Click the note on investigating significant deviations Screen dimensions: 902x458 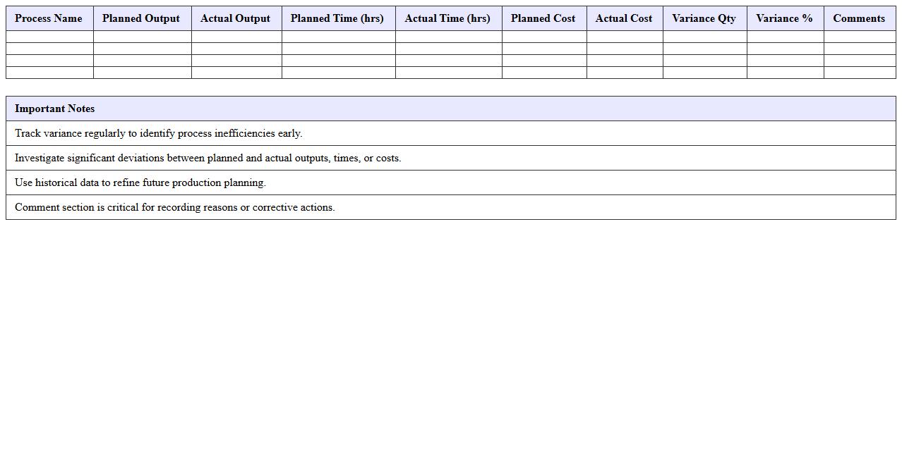(x=208, y=158)
